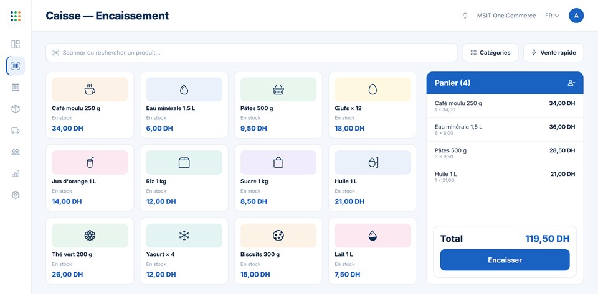This screenshot has width=598, height=294.
Task: Click the colorful dots app logo
Action: (16, 16)
